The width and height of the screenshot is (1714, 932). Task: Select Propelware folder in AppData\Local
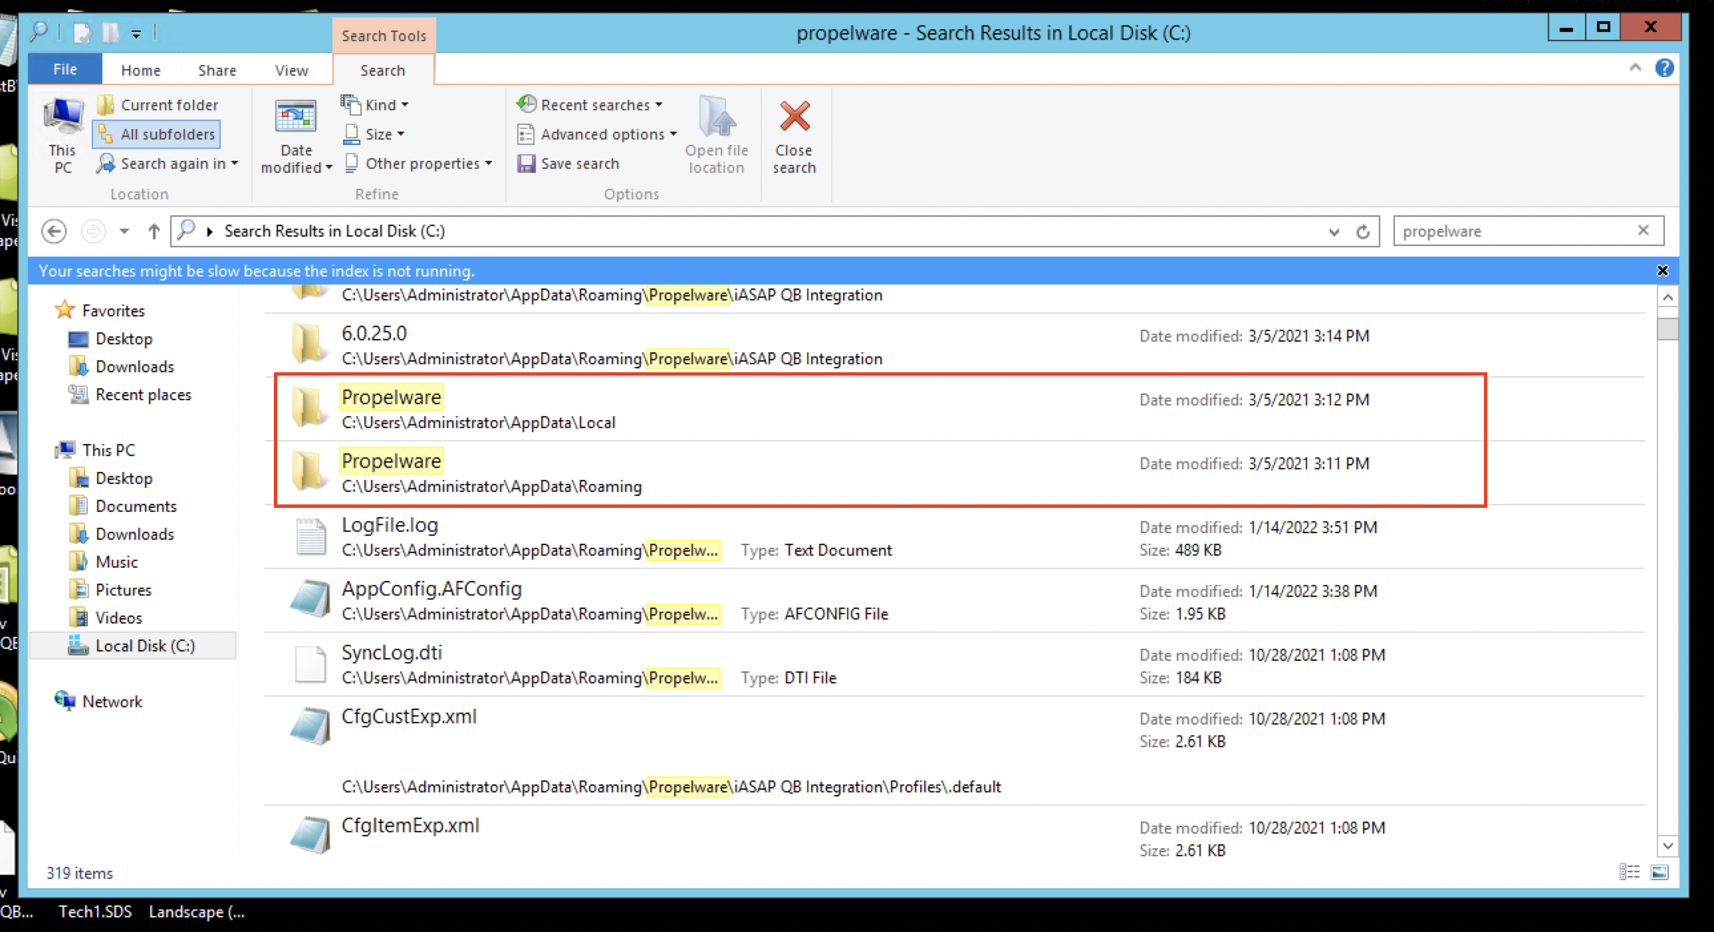pos(954,409)
